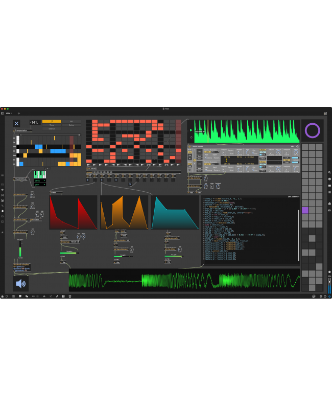Click the purple lit cell in the right grid
332x406 pixels.
pyautogui.click(x=305, y=210)
